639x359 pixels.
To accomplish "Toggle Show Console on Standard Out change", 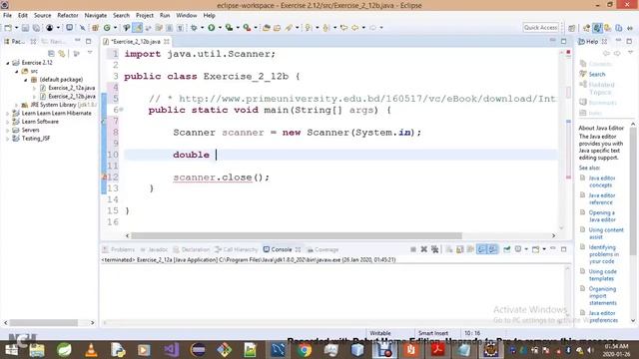I will click(x=481, y=249).
